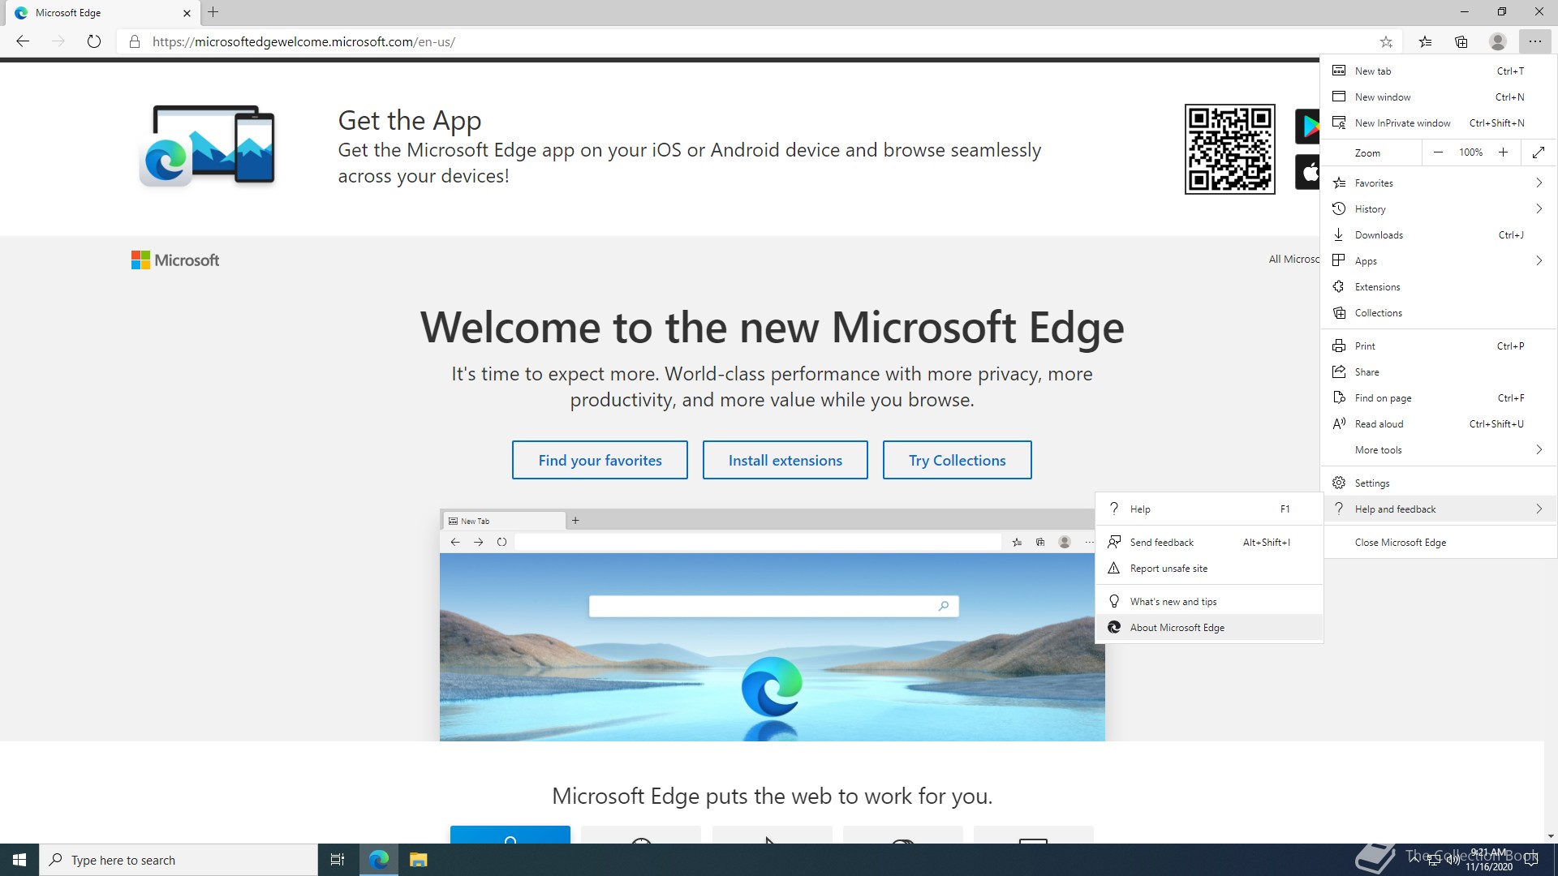Choose Close Microsoft Edge
This screenshot has height=876, width=1558.
[1439, 542]
